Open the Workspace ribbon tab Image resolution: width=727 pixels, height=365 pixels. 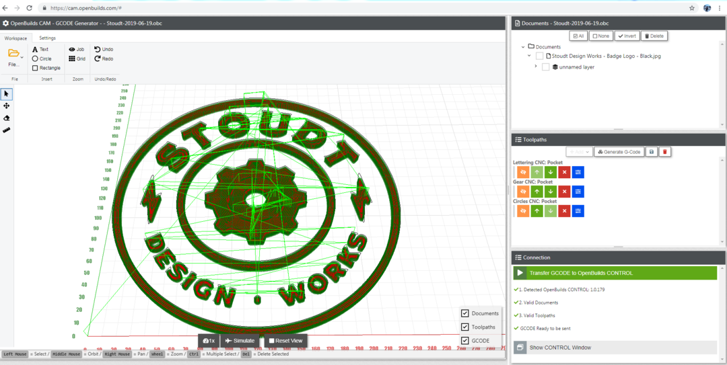pyautogui.click(x=16, y=38)
